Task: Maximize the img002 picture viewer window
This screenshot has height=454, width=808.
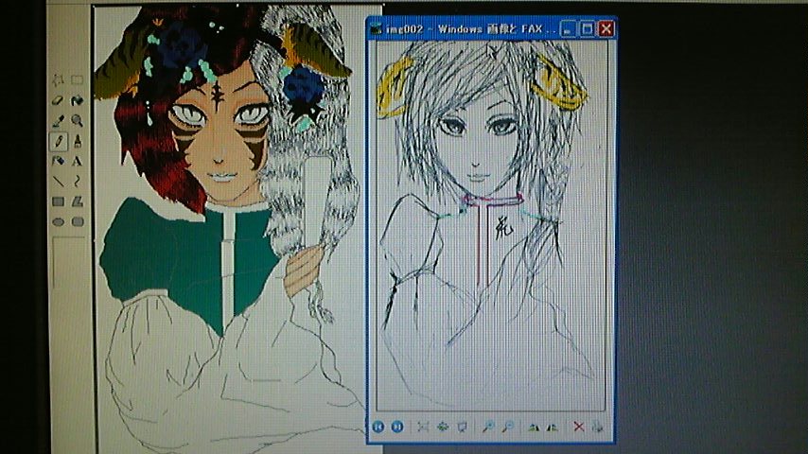Action: (x=587, y=29)
